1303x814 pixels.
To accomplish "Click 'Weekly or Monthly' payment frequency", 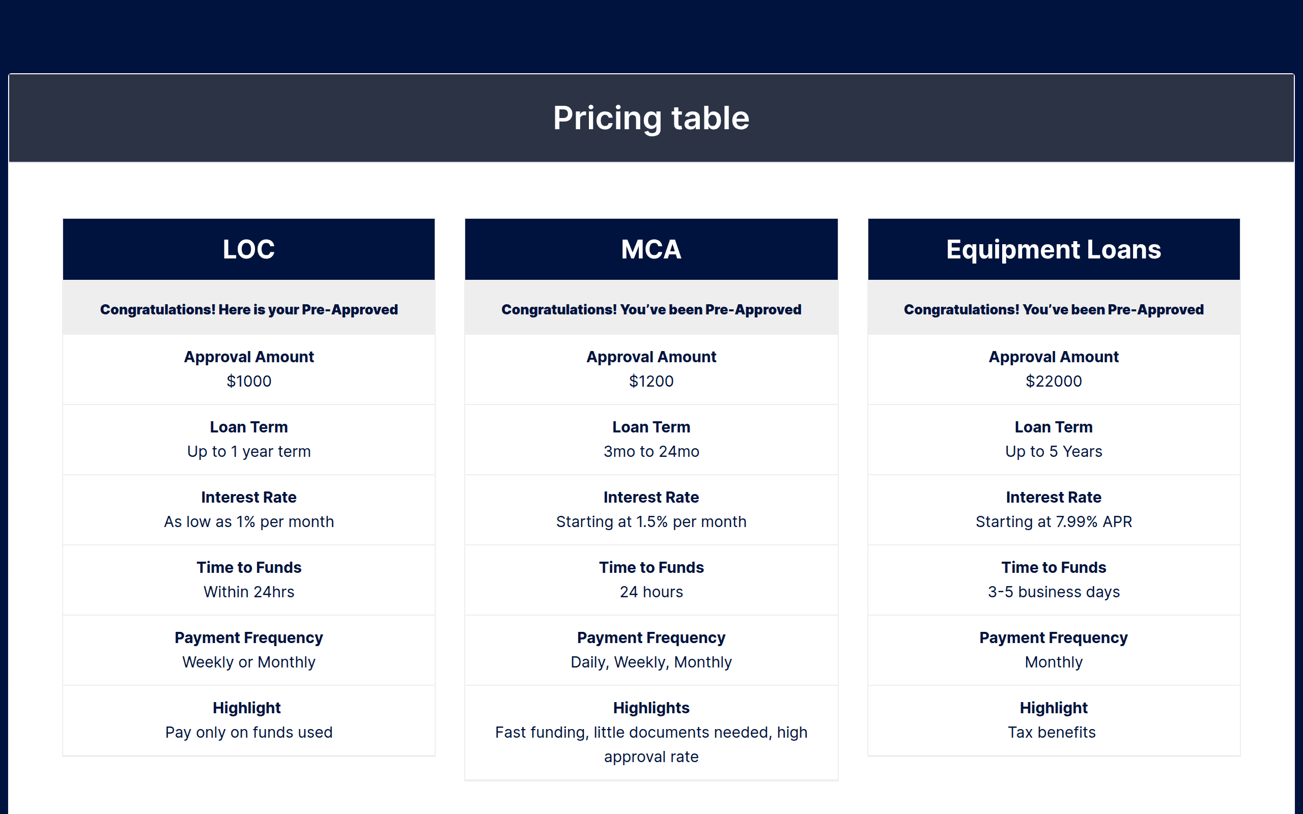I will [x=249, y=662].
